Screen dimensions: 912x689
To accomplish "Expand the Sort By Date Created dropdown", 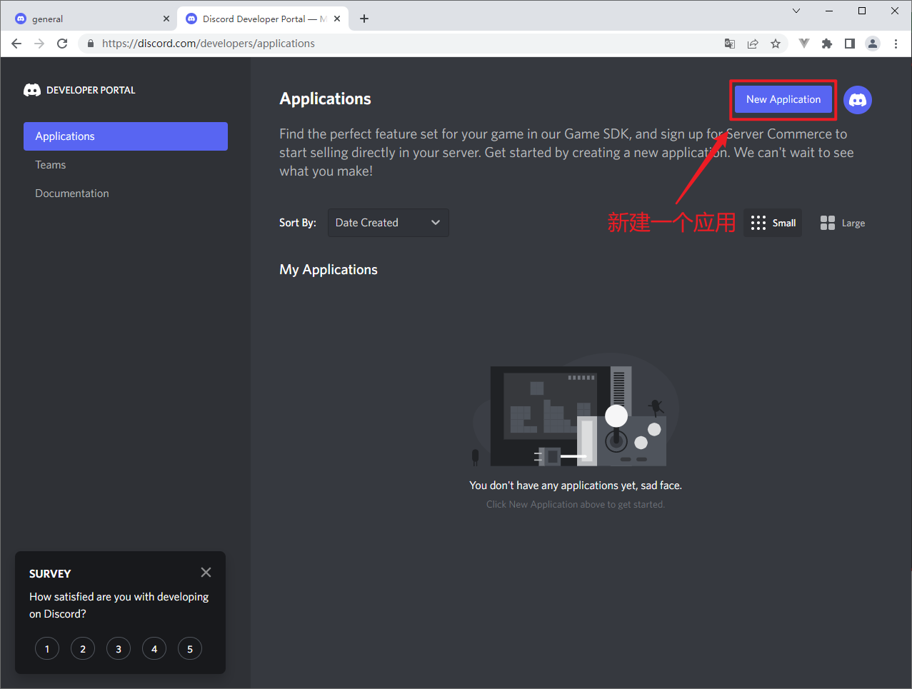I will (389, 223).
